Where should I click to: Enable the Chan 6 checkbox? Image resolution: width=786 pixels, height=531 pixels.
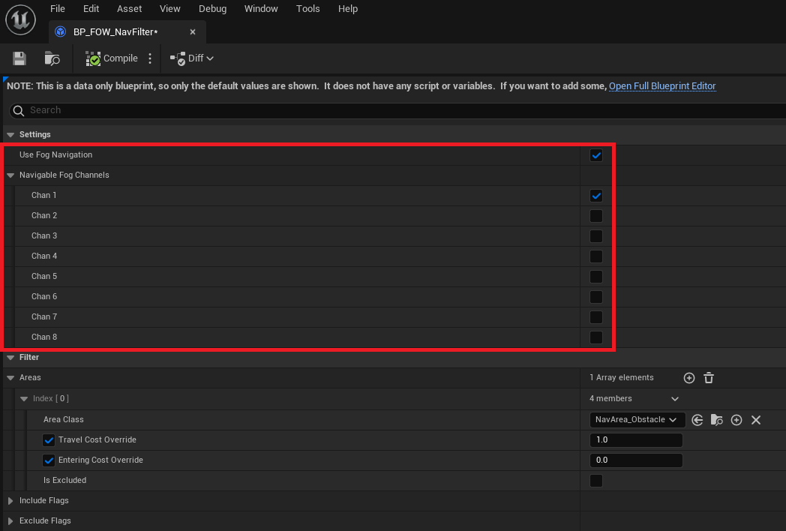[x=596, y=297]
